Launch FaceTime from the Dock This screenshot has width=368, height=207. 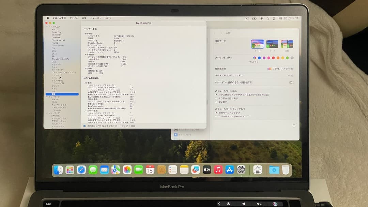click(138, 169)
